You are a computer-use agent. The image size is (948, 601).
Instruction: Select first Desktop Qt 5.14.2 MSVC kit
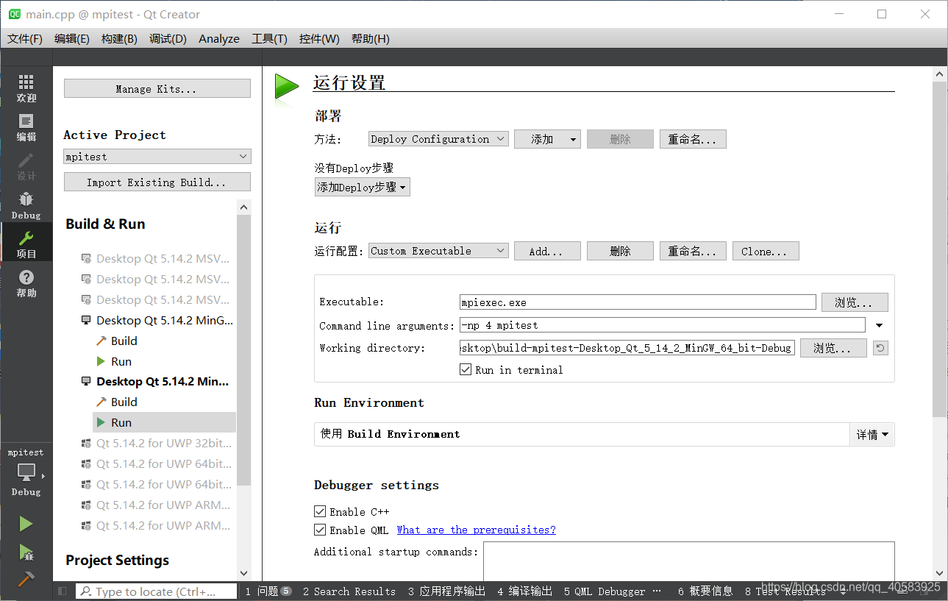157,259
